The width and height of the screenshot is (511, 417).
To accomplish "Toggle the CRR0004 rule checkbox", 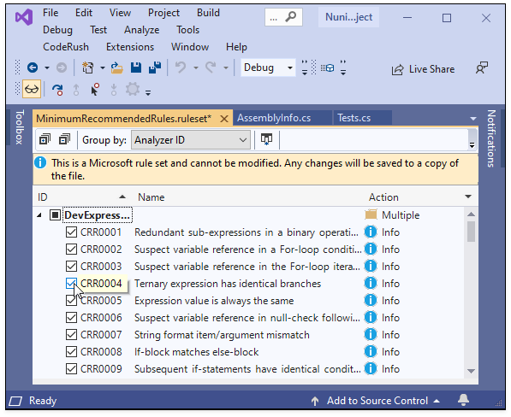I will [71, 284].
